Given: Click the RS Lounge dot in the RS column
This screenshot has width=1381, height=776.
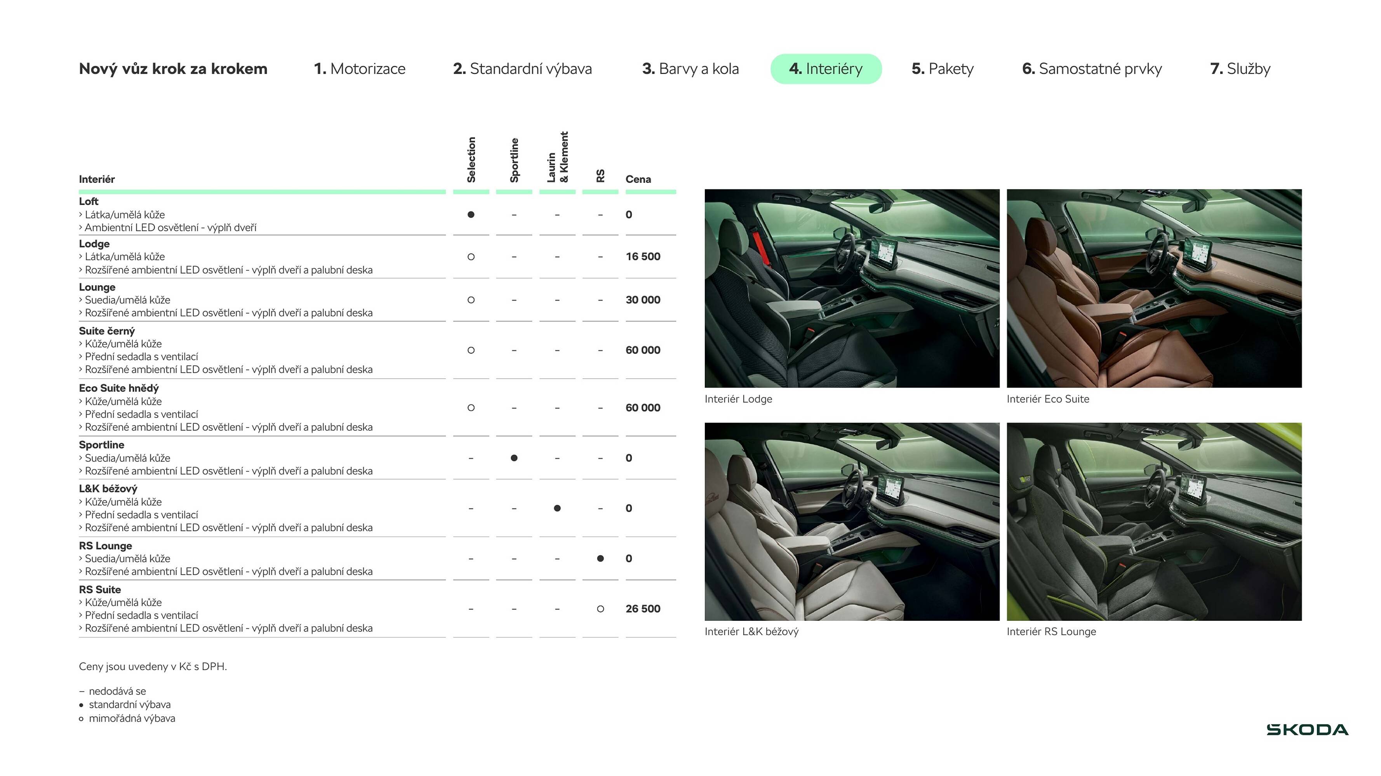Looking at the screenshot, I should pyautogui.click(x=600, y=559).
